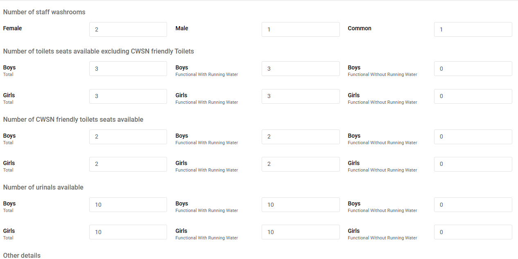Edit Boys urinals Without Running Water field
This screenshot has height=259, width=518.
473,205
